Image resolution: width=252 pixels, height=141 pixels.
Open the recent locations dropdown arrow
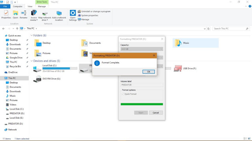tap(13, 29)
